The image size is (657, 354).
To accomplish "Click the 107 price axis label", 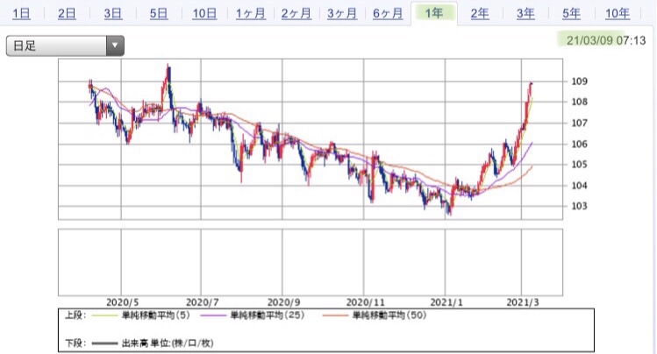I will pos(580,123).
